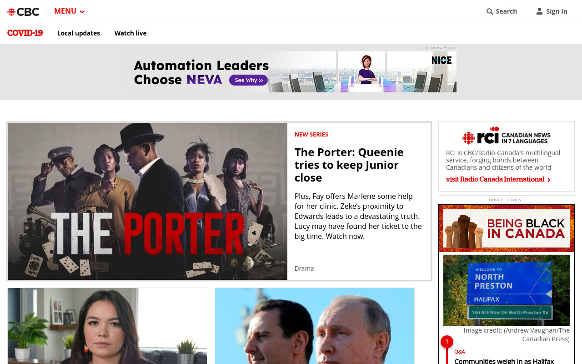Viewport: 582px width, 364px height.
Task: Click the NICE logo in banner ad
Action: [442, 61]
